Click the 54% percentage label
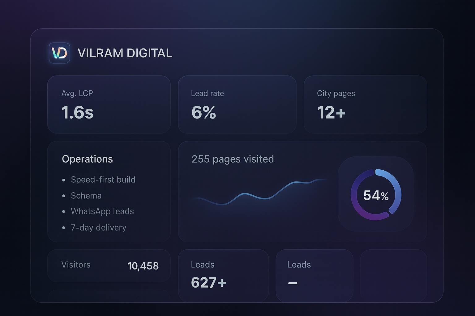This screenshot has height=316, width=475. (376, 195)
